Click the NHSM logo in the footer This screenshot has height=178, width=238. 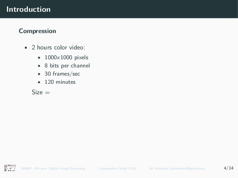10,168
